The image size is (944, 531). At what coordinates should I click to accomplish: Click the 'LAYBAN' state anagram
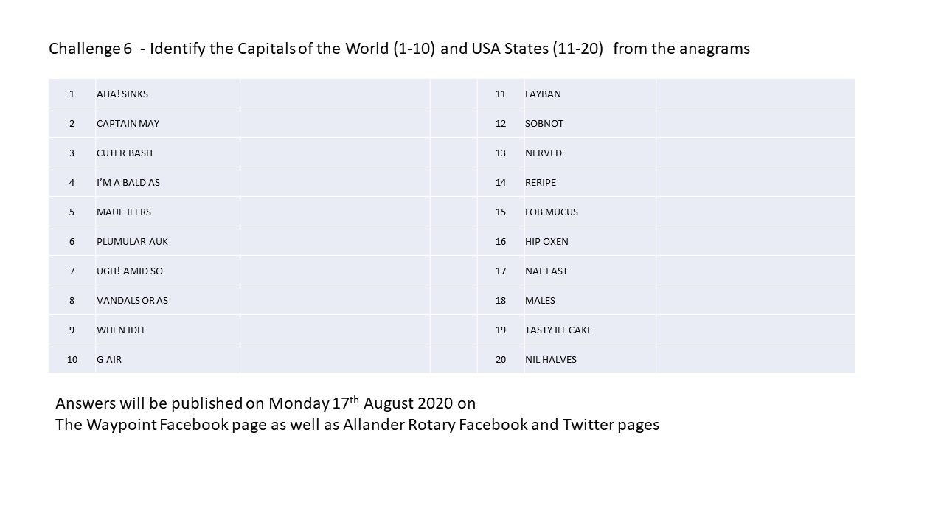(543, 94)
